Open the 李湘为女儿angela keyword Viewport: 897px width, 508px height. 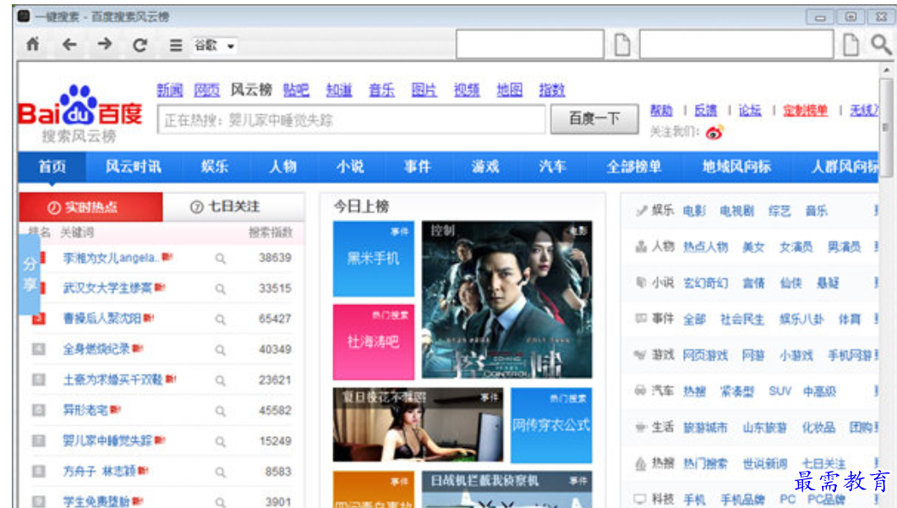tap(109, 258)
